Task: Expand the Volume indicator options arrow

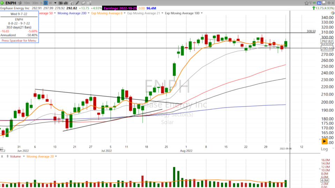Action: coord(24,156)
